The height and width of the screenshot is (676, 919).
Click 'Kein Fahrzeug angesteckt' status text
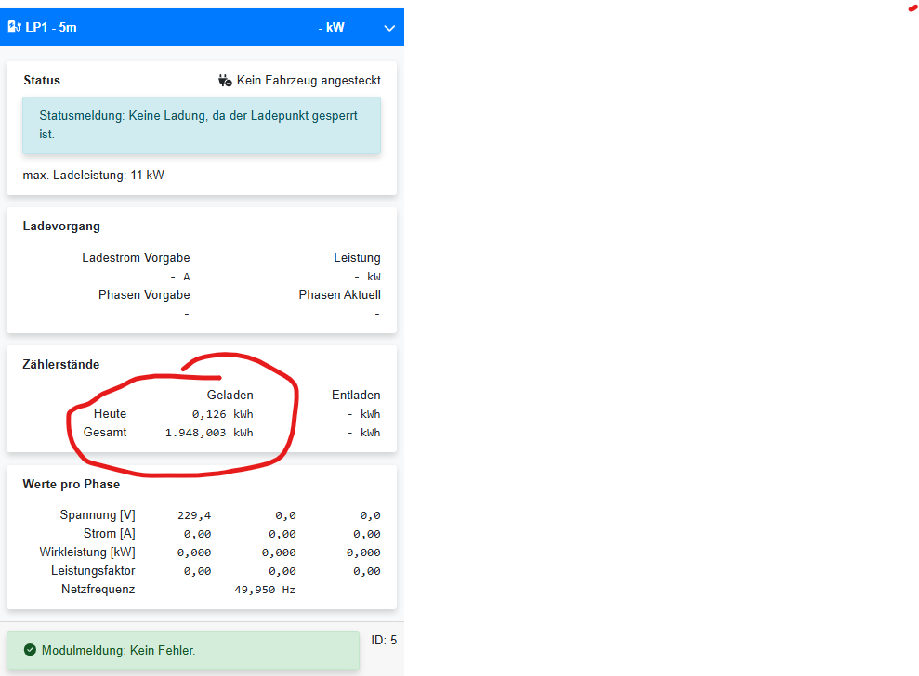coord(309,80)
